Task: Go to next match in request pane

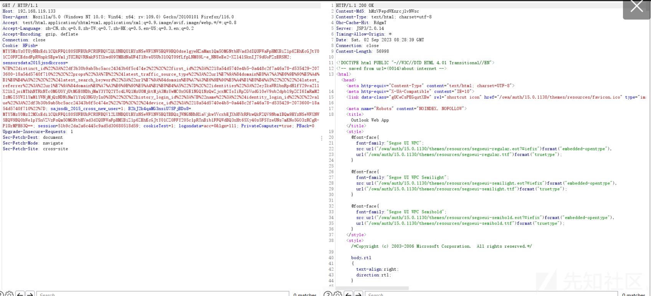Action: coord(30,294)
